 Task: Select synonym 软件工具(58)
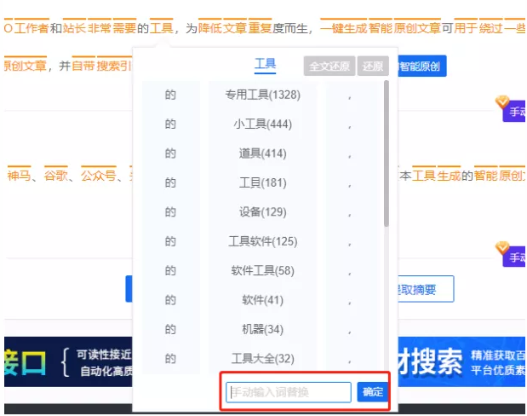pyautogui.click(x=262, y=270)
